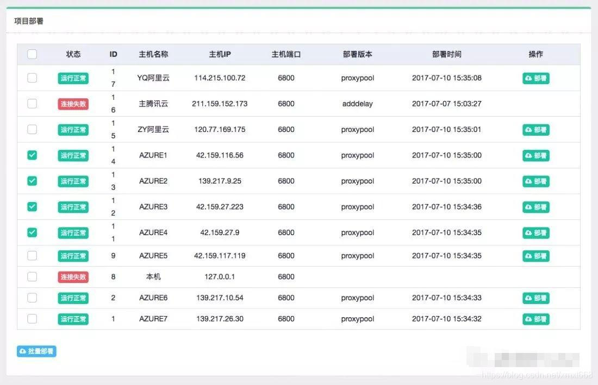The image size is (598, 385).
Task: Click IP address 114.215.100.72
Action: (220, 78)
